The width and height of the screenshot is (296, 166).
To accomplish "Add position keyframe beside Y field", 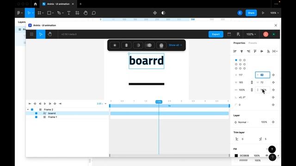I will [x=273, y=75].
